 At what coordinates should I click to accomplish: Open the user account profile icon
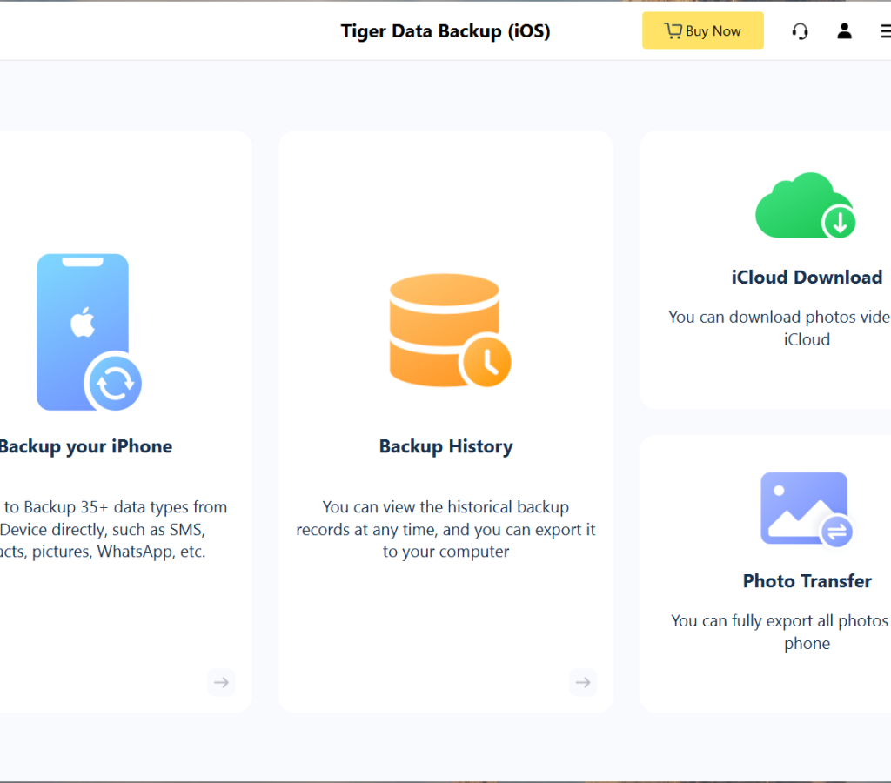(x=844, y=31)
